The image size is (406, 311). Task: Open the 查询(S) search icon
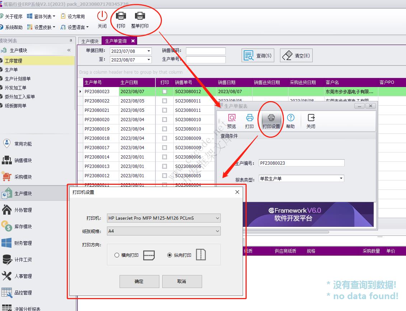point(258,55)
